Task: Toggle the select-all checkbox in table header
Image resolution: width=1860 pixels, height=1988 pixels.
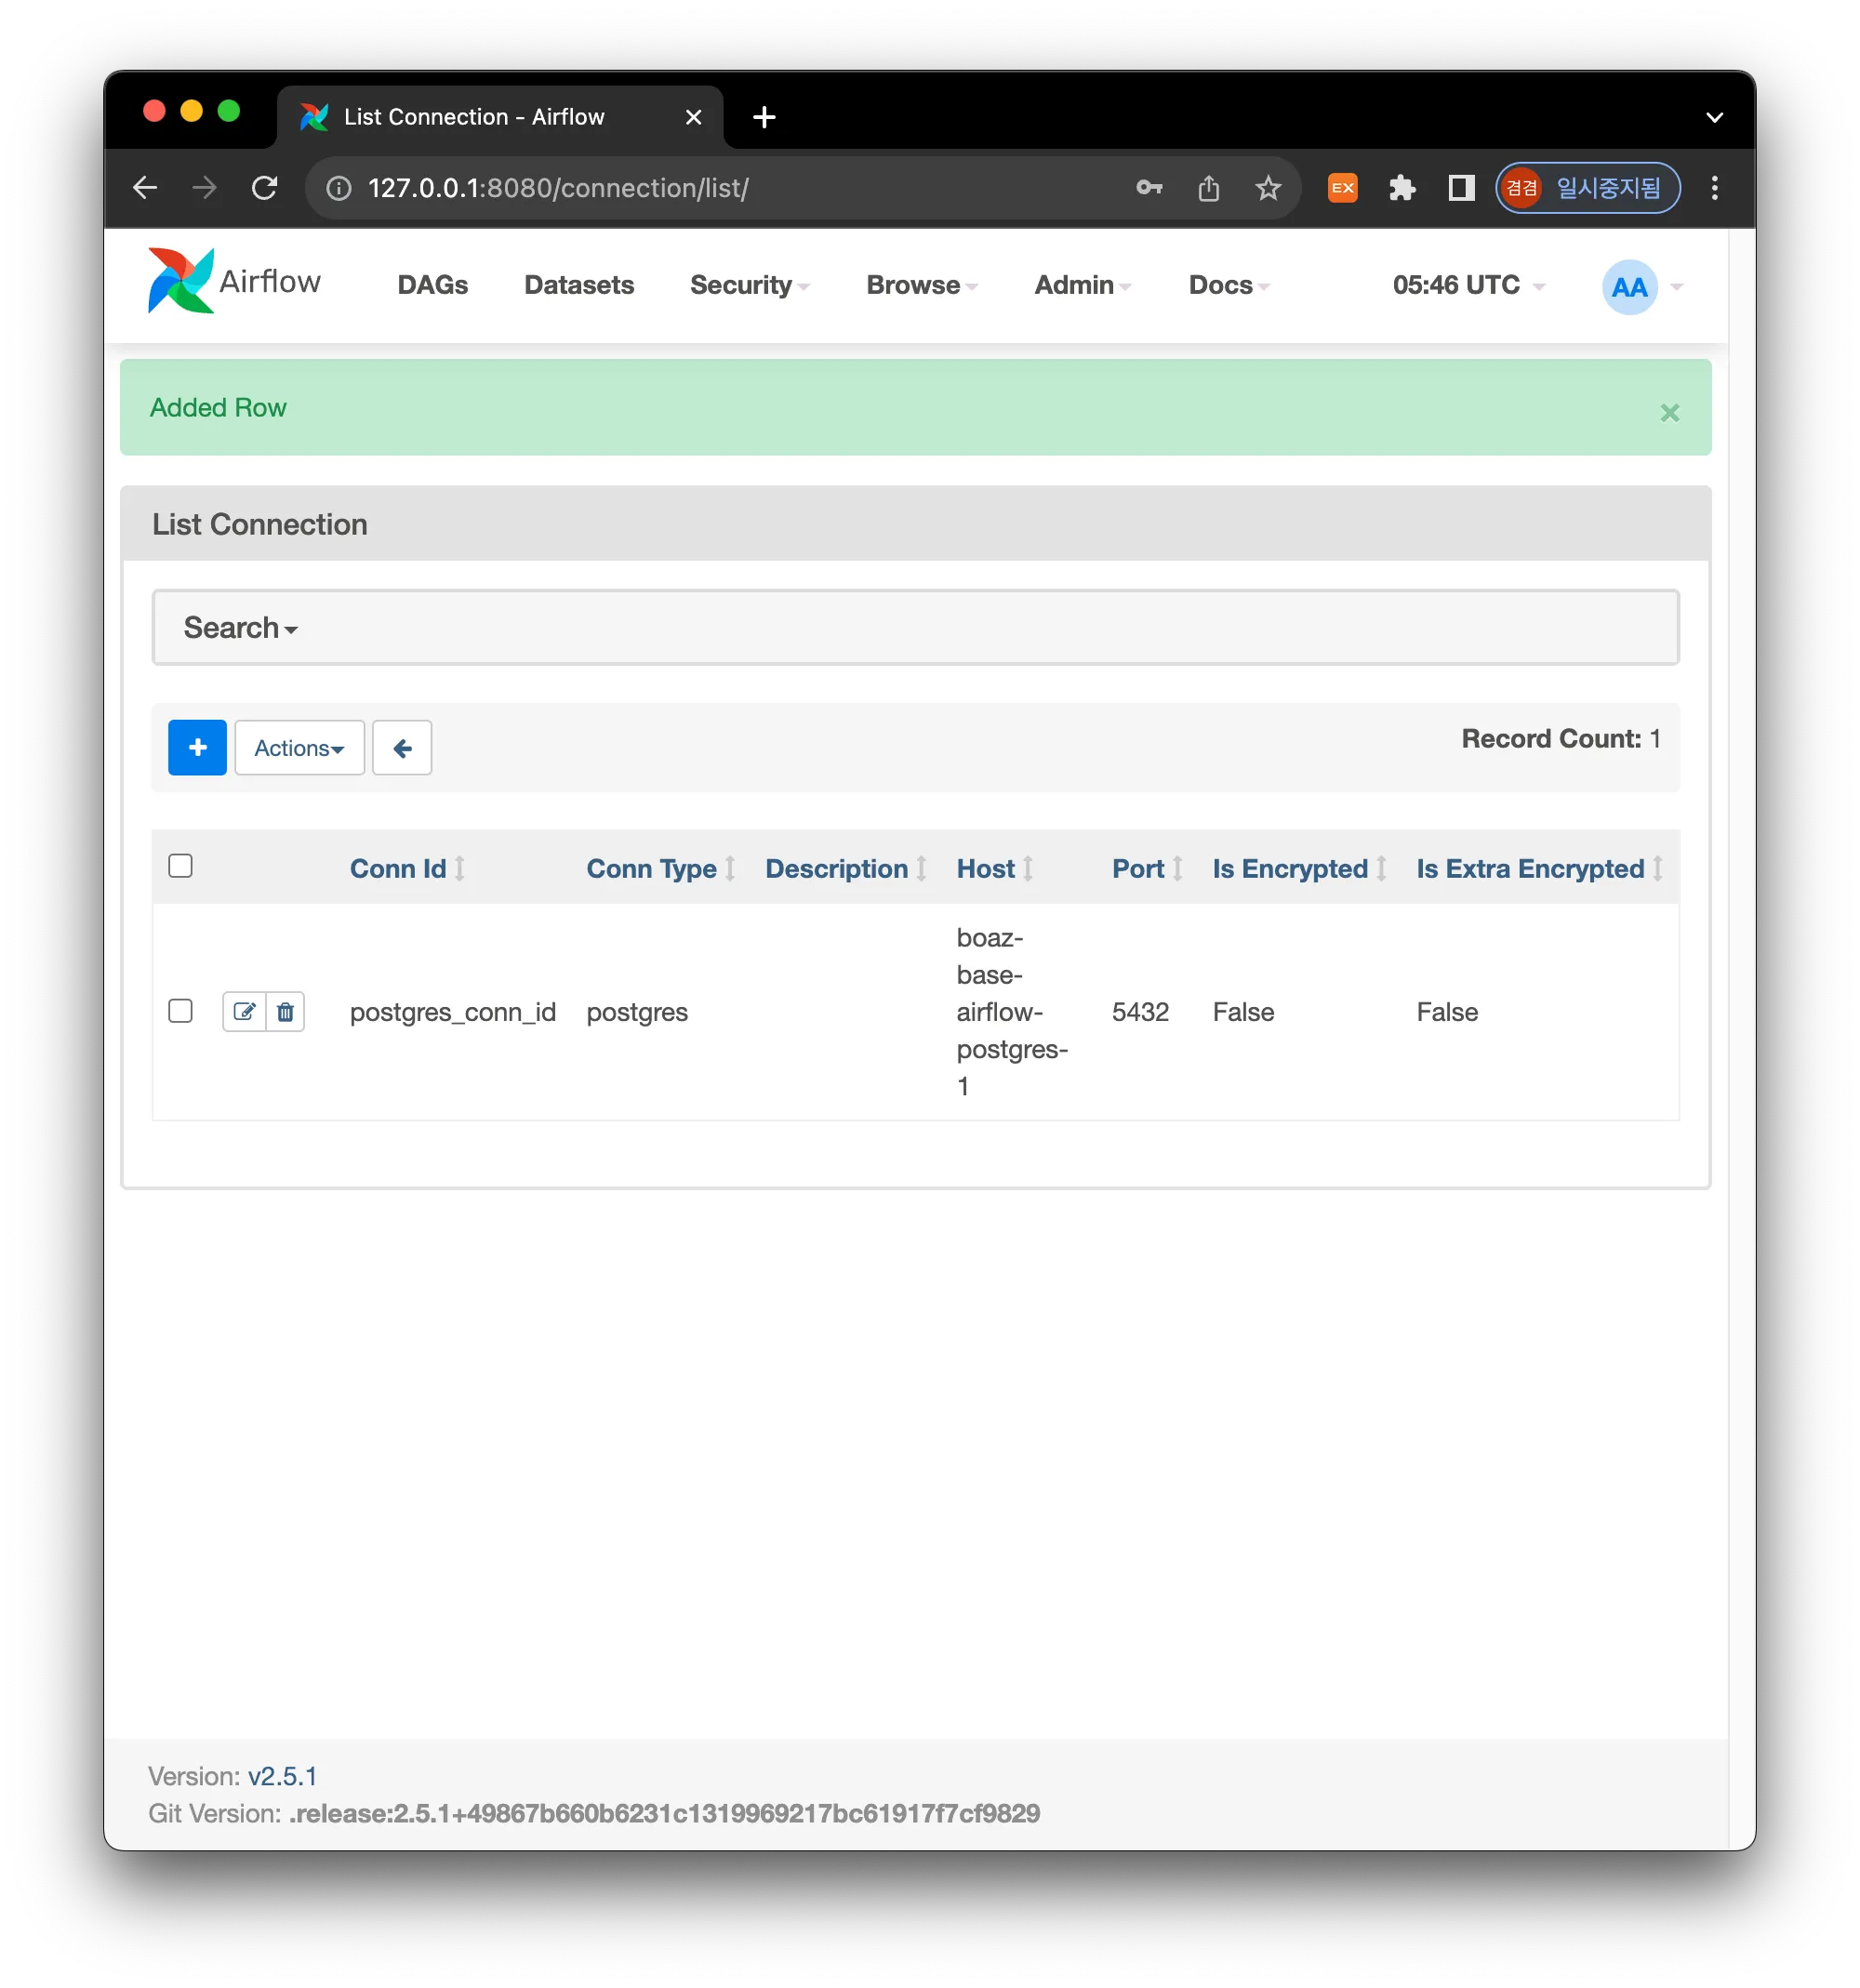Action: pyautogui.click(x=180, y=865)
